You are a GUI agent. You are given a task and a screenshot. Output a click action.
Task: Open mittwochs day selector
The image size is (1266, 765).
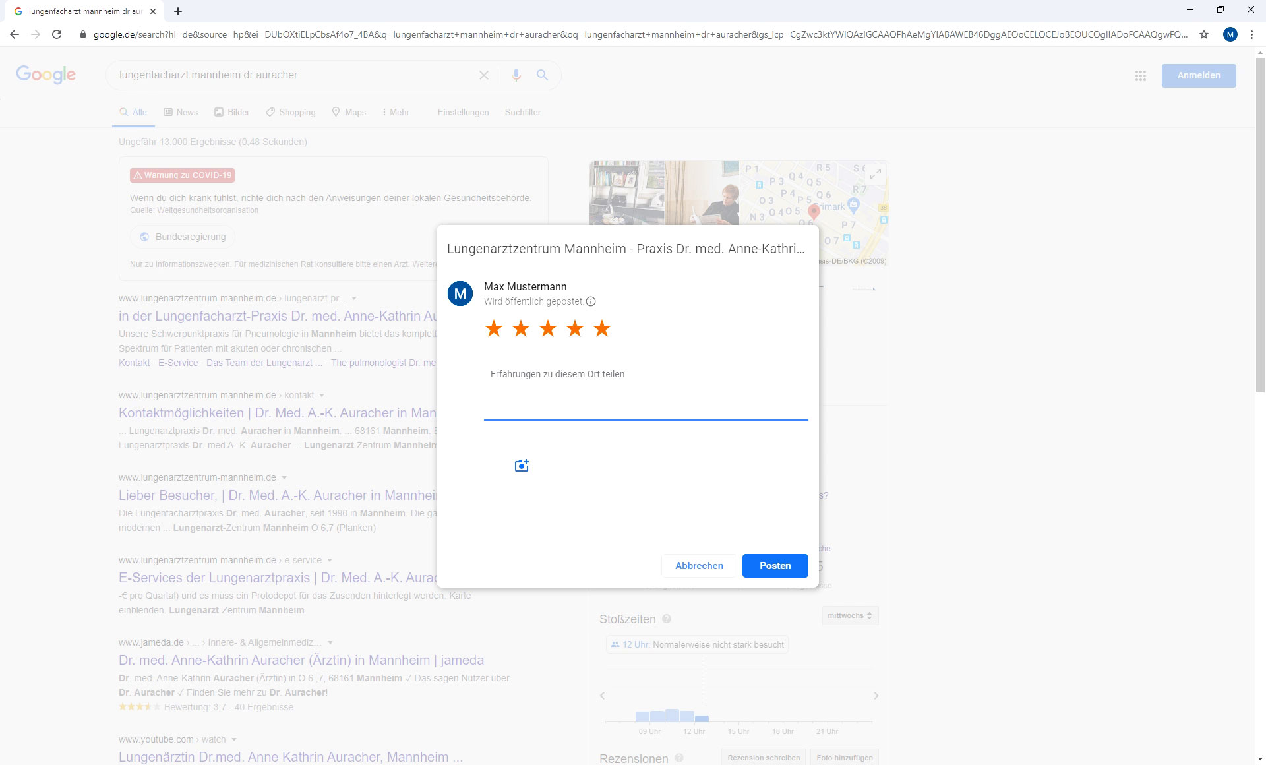tap(850, 616)
